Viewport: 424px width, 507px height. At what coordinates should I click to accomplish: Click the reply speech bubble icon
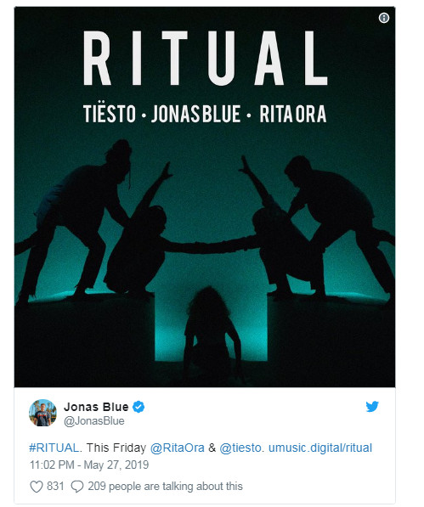77,487
